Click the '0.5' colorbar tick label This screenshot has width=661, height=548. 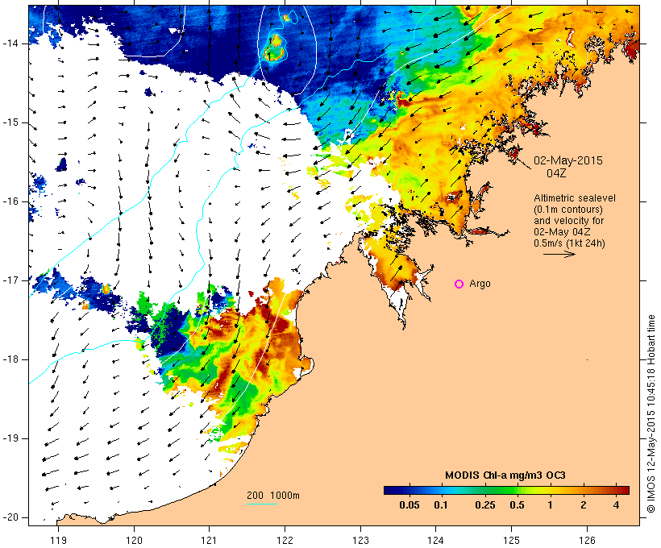(x=518, y=505)
